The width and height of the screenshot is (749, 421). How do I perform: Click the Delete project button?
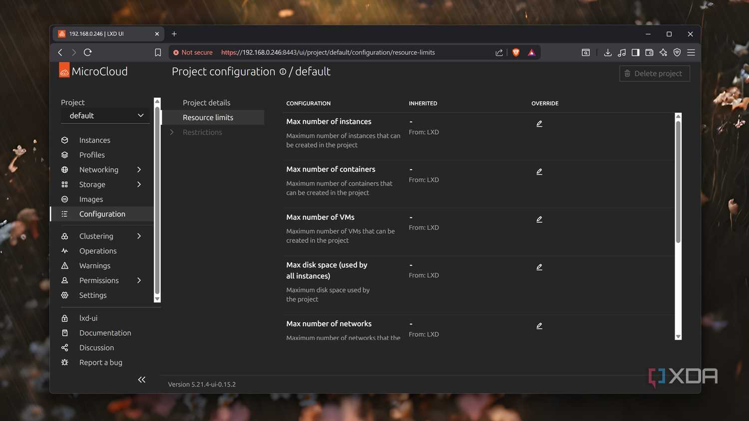655,73
